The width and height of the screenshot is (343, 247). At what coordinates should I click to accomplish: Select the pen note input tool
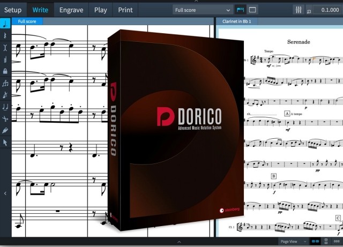tap(5, 130)
